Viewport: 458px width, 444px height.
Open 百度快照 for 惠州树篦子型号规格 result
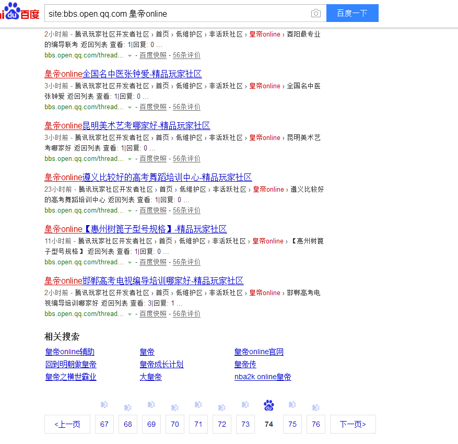point(153,262)
